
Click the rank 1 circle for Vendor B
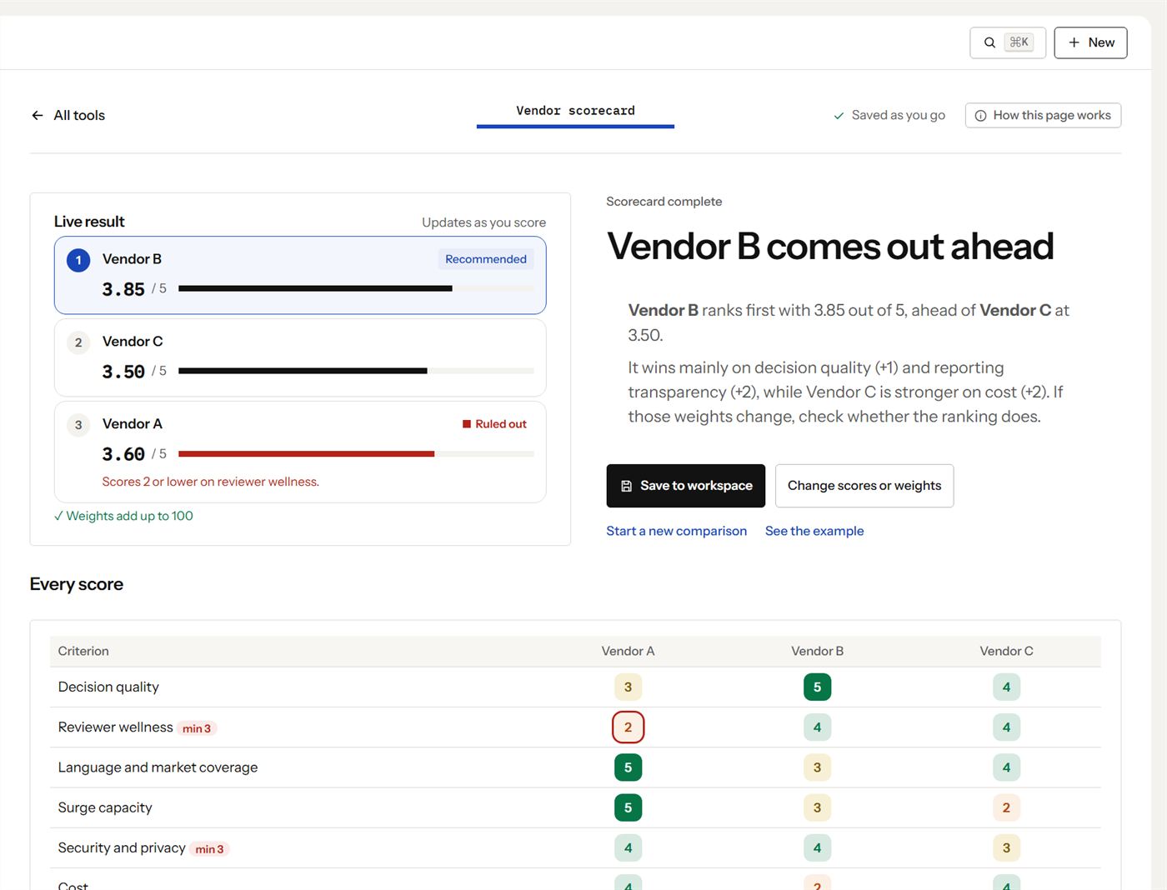pyautogui.click(x=78, y=260)
